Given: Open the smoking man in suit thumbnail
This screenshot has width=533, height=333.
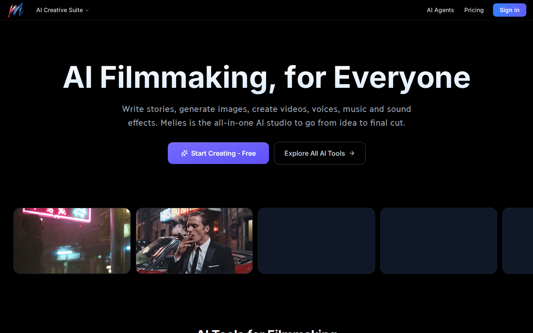Looking at the screenshot, I should tap(194, 241).
